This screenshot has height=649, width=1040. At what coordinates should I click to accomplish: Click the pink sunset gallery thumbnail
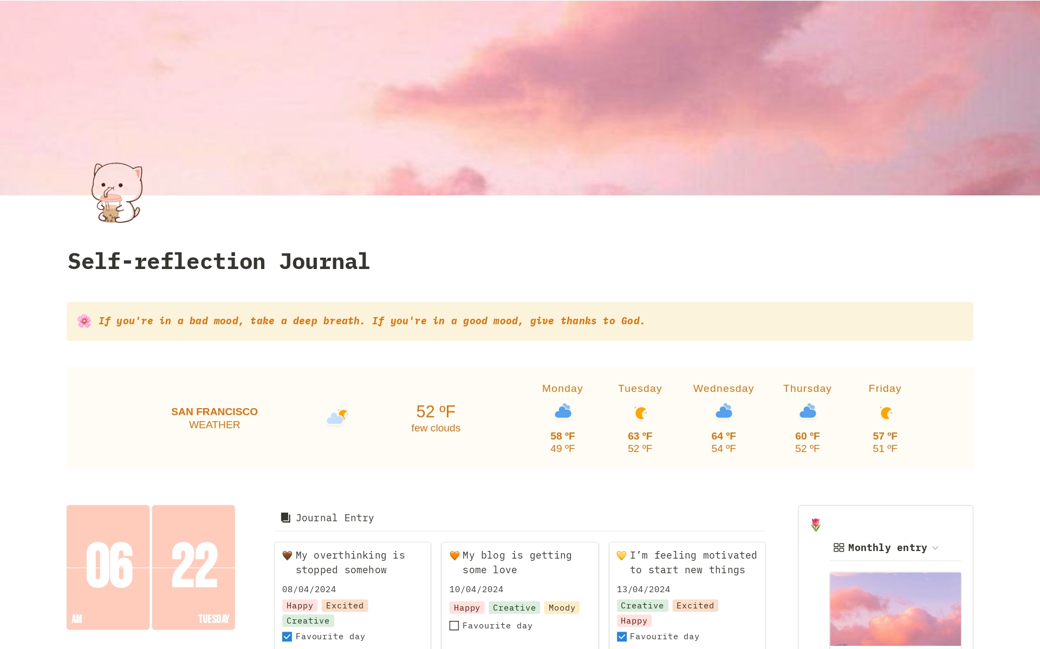(x=895, y=609)
